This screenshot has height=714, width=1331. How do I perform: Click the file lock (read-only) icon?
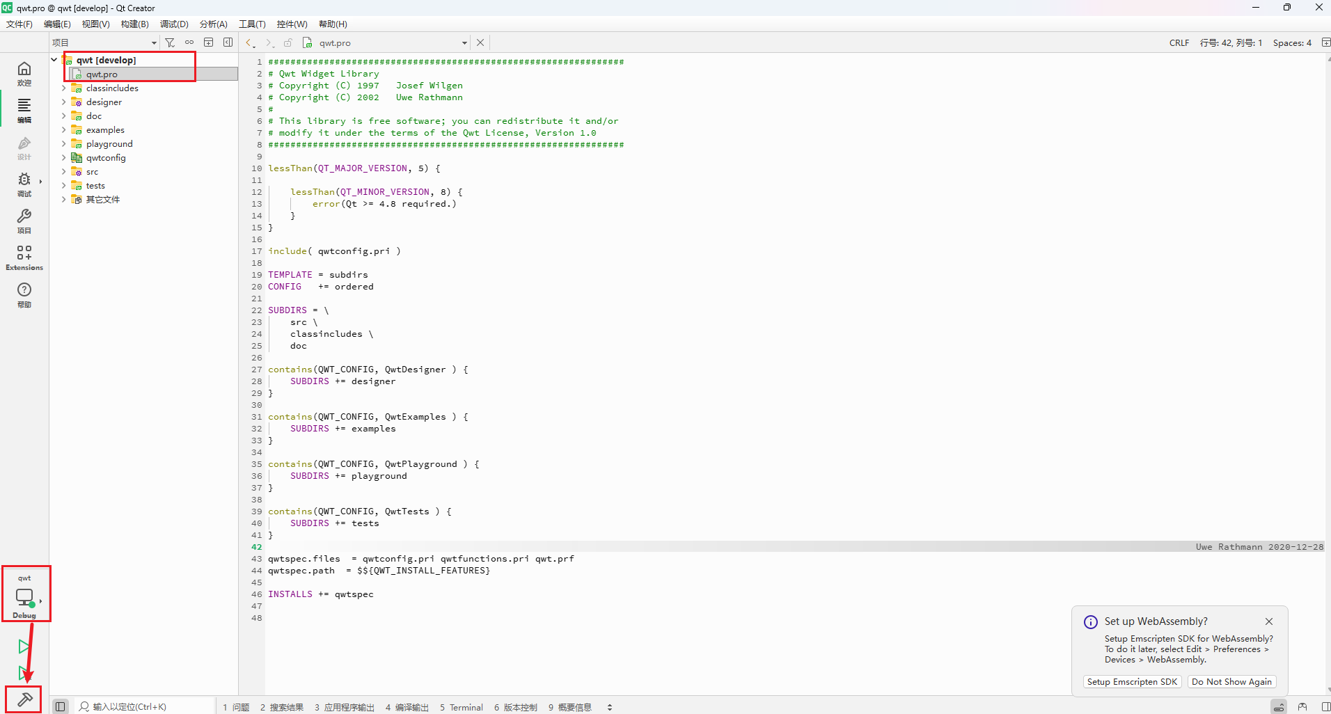pos(288,42)
